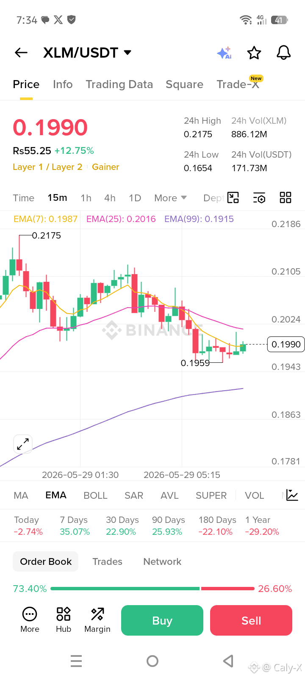Open the Square tab
Screen dimensions: 305x678
[185, 84]
